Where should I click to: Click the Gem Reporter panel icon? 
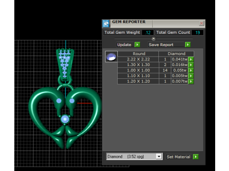[106, 23]
